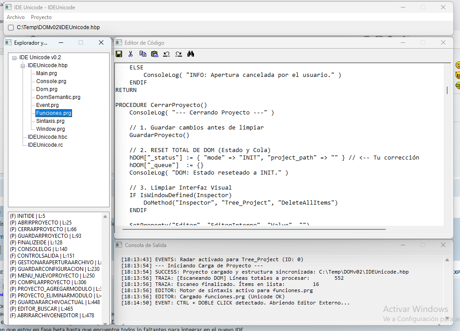Click the Redo arrow icon
Viewport: 460px width, 331px height.
click(179, 54)
